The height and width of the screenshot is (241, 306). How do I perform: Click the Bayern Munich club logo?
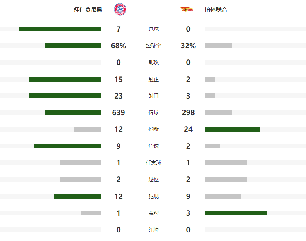point(120,9)
